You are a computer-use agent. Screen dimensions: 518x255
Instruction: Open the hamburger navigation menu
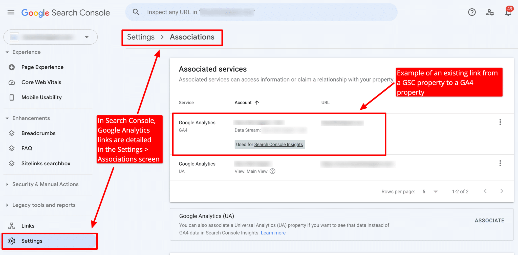[x=11, y=12]
